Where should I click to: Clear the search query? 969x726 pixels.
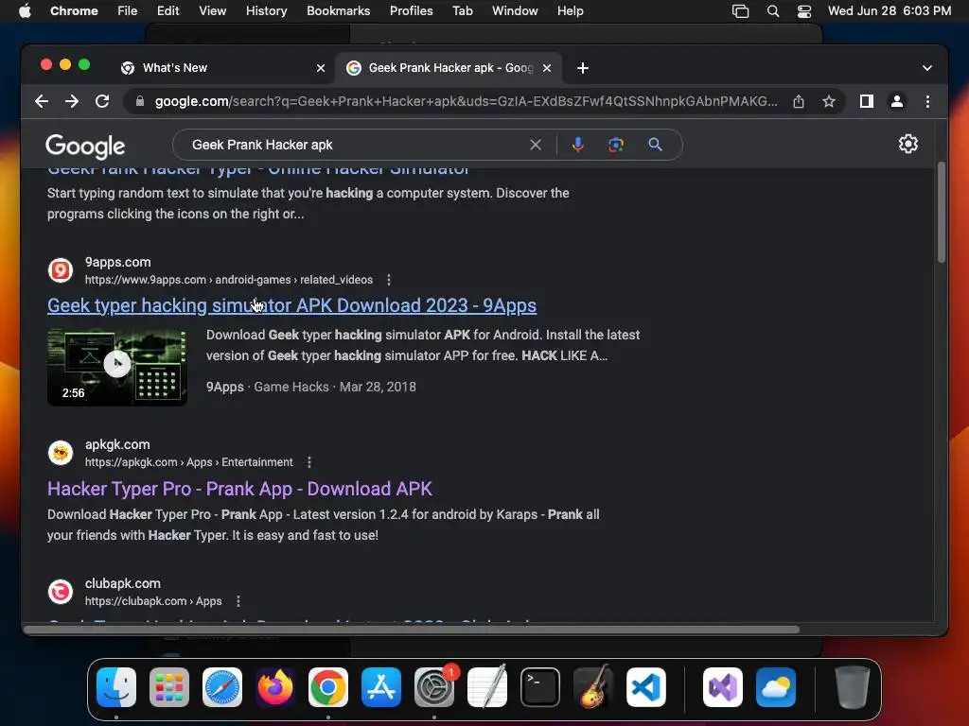pos(536,145)
